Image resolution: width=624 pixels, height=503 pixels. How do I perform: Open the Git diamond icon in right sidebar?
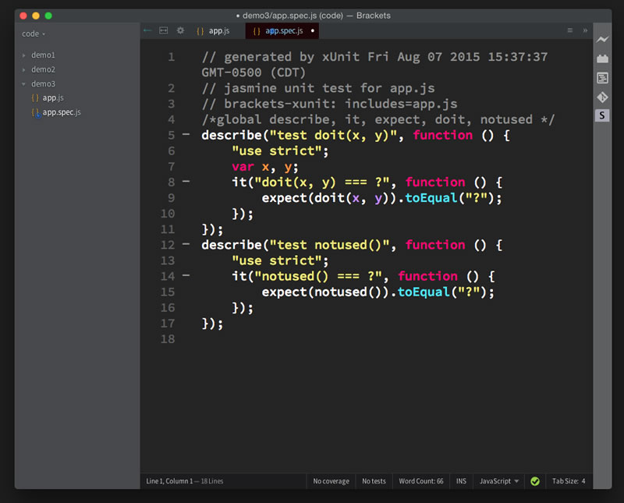(602, 97)
